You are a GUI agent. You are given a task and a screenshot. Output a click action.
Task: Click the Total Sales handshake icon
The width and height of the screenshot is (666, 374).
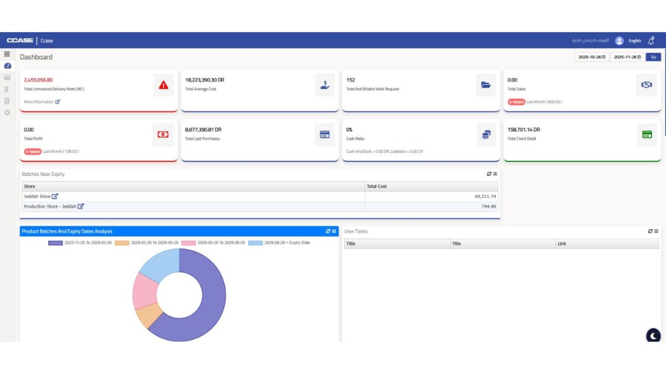click(646, 85)
